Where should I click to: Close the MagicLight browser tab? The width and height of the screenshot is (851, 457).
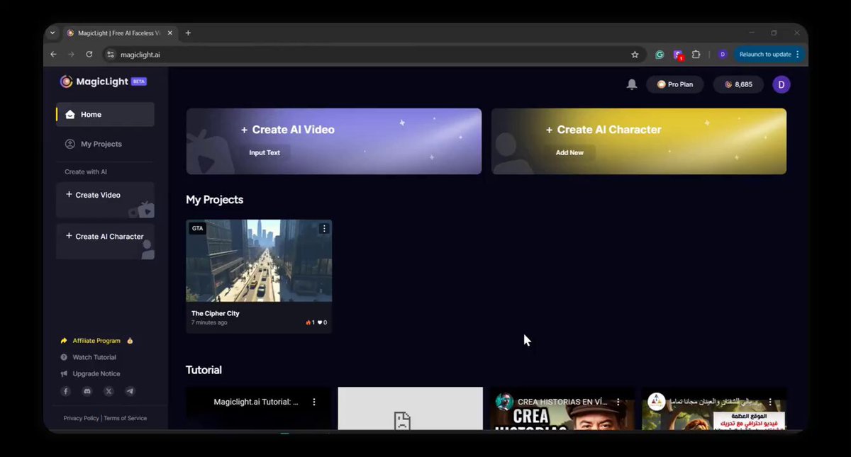click(171, 33)
